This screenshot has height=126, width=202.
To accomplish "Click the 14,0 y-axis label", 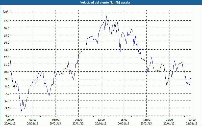I will pos(7,43).
